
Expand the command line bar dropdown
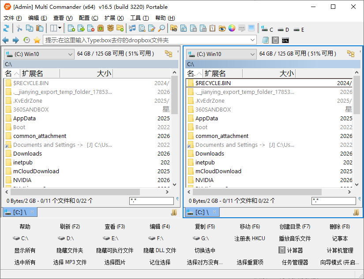(253, 40)
